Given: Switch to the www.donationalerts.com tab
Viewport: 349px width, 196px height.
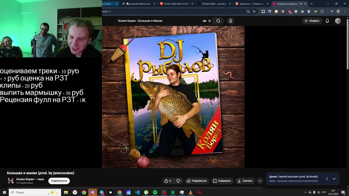Looking at the screenshot, I should (x=138, y=4).
